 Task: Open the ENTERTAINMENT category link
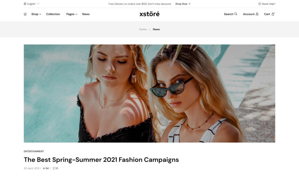click(34, 151)
